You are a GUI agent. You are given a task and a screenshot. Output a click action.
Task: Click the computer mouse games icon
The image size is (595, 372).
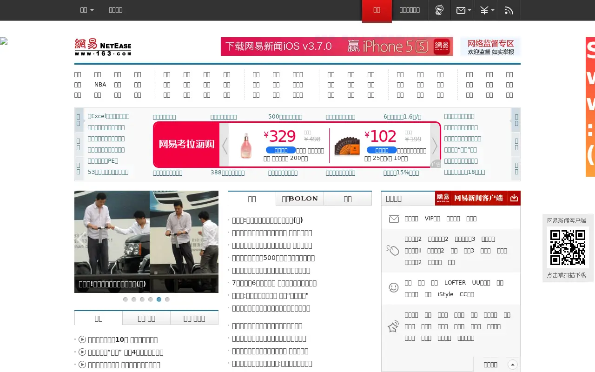pos(393,251)
